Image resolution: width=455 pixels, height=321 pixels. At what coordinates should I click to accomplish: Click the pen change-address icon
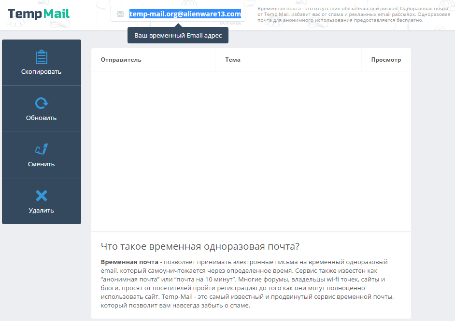42,149
